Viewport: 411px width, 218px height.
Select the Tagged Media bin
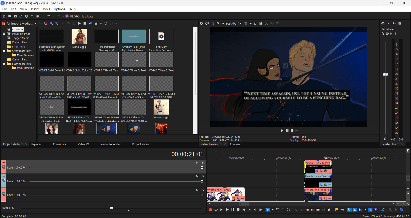coord(21,38)
